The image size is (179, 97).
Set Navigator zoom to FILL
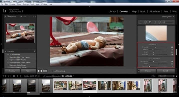tap(25, 16)
